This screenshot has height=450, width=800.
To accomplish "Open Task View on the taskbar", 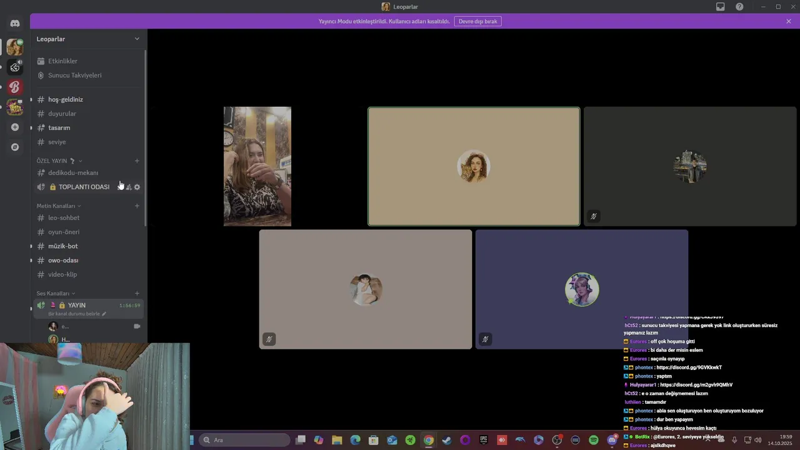I will 301,440.
